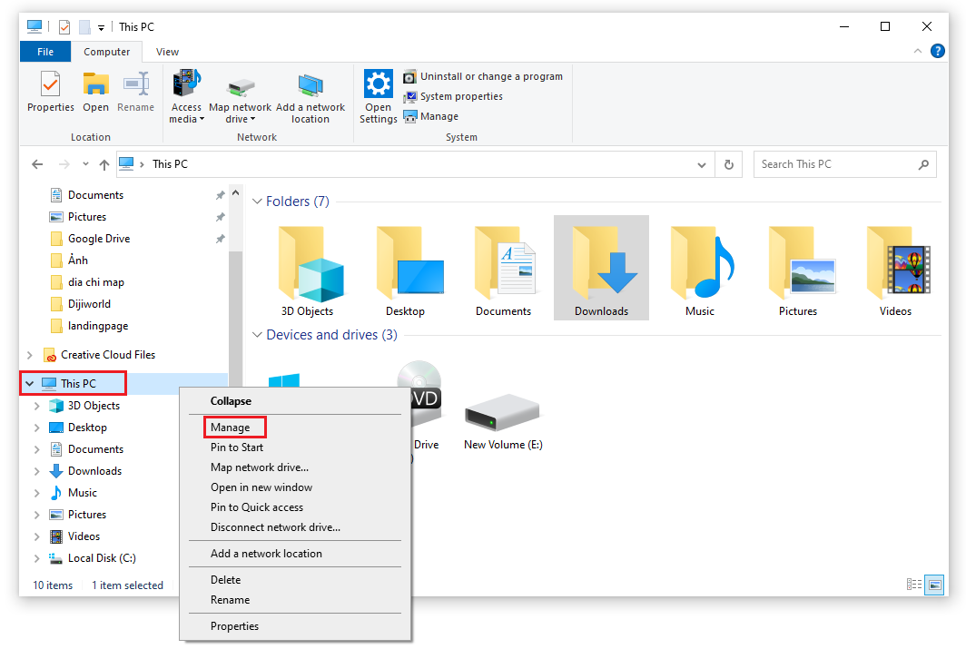Switch to the View ribbon tab
Viewport: 966px width, 649px height.
pos(167,52)
